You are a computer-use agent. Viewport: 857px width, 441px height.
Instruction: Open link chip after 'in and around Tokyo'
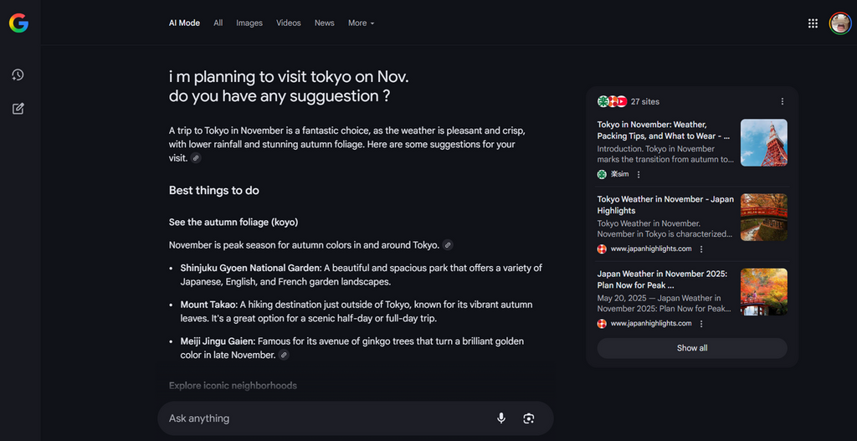[448, 245]
